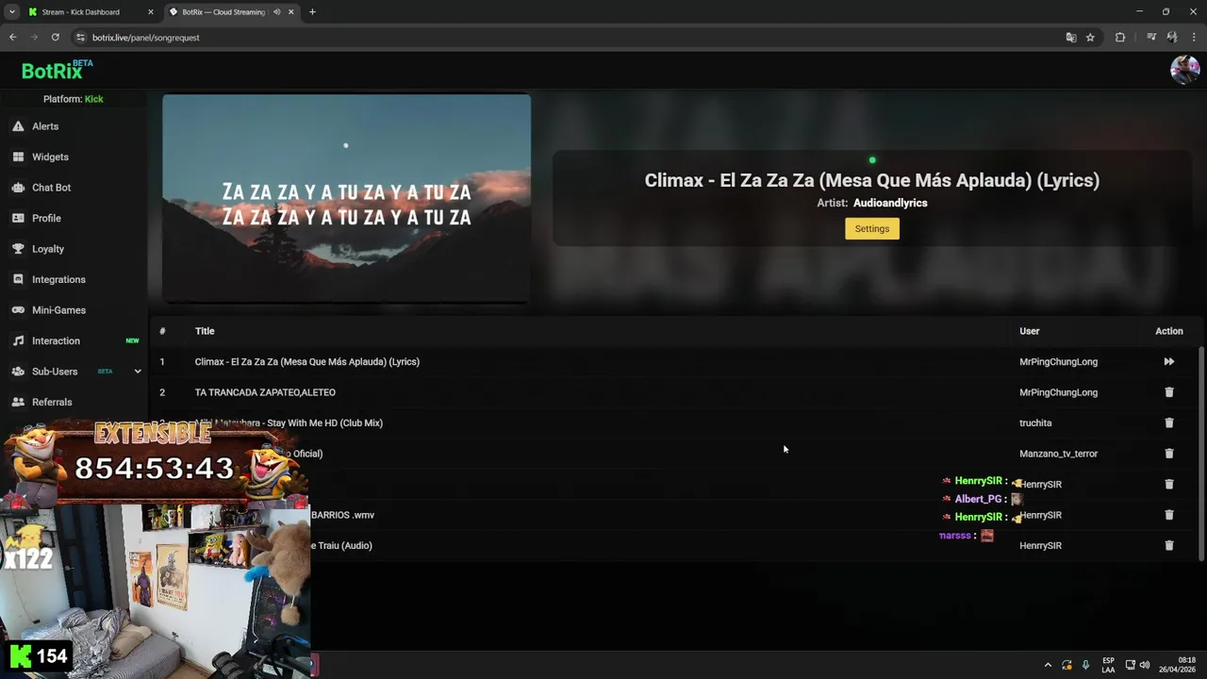Delete the BARRIOS .wmv song request
The image size is (1207, 679).
[x=1169, y=515]
